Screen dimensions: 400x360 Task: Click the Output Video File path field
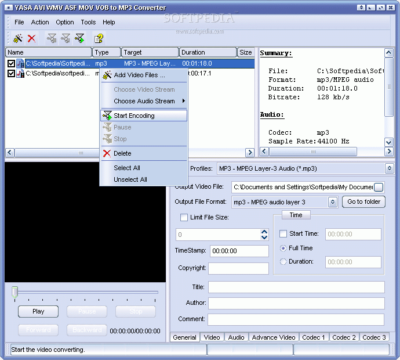click(x=303, y=188)
